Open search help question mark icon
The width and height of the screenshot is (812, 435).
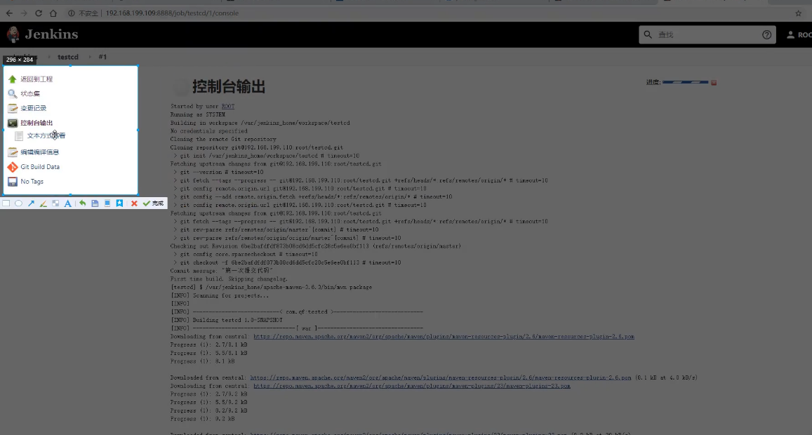767,34
